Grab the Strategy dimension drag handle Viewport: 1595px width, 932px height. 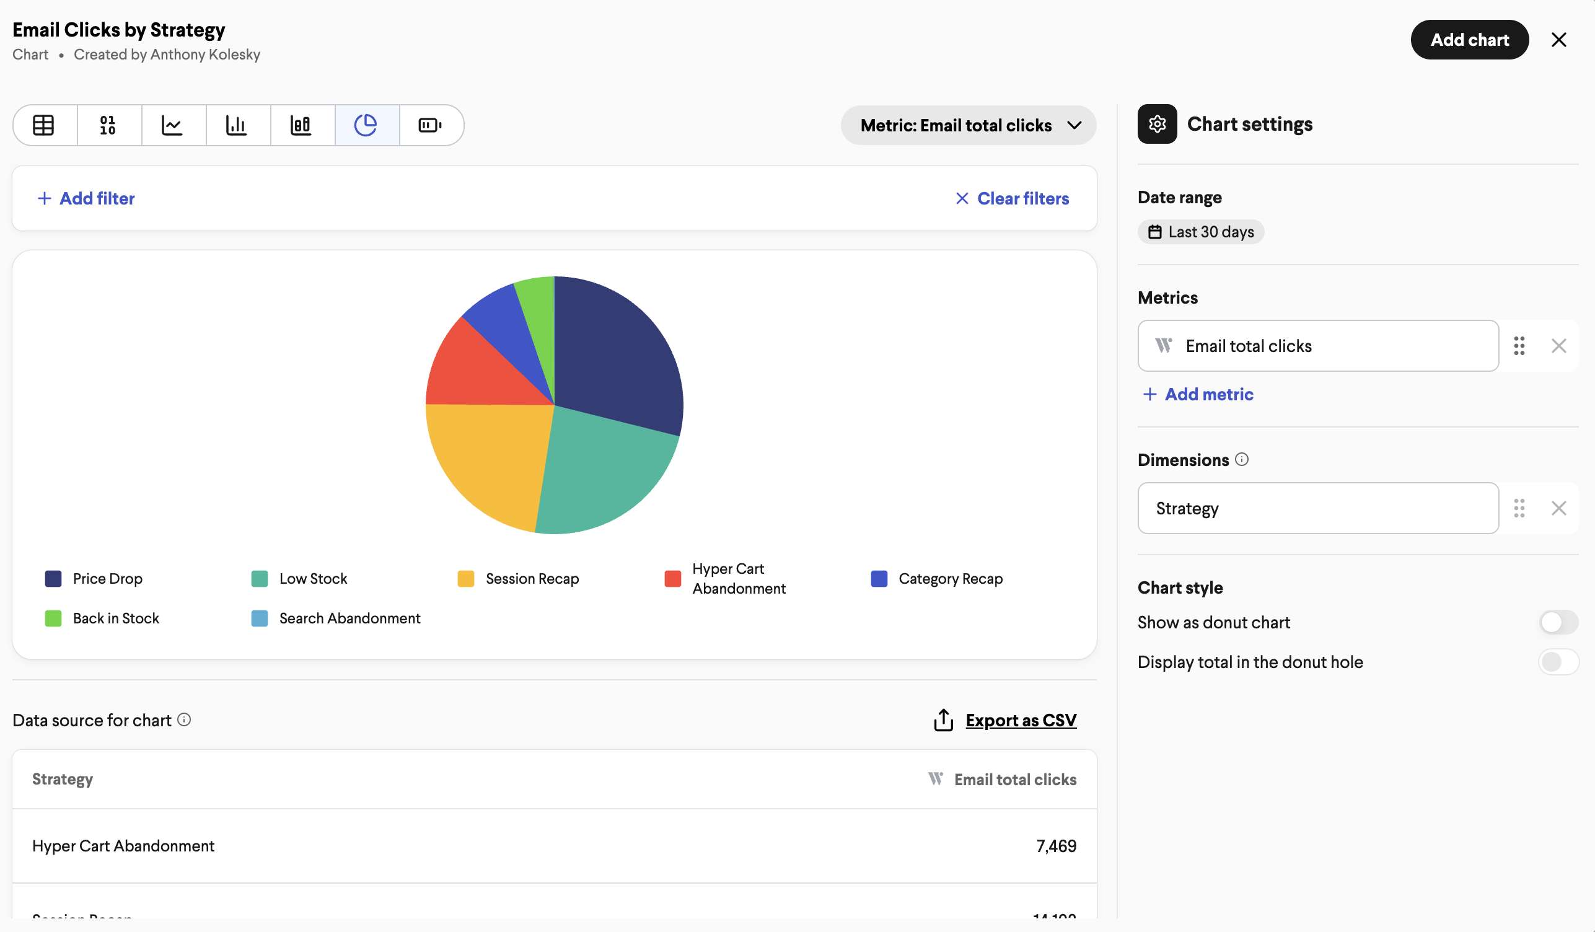point(1519,508)
